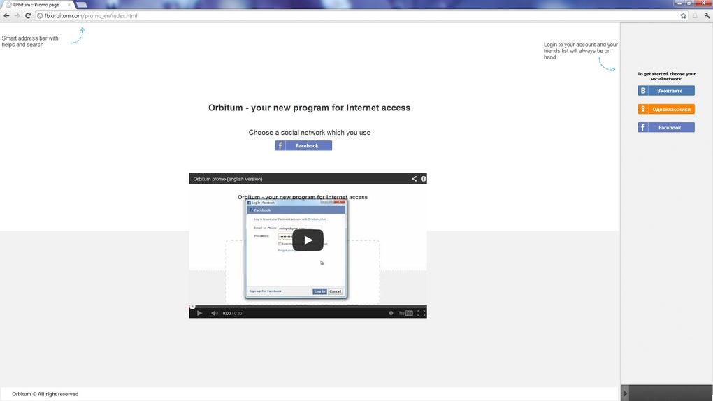Click the browser forward arrow
Screen dimensions: 713x401
(x=17, y=16)
